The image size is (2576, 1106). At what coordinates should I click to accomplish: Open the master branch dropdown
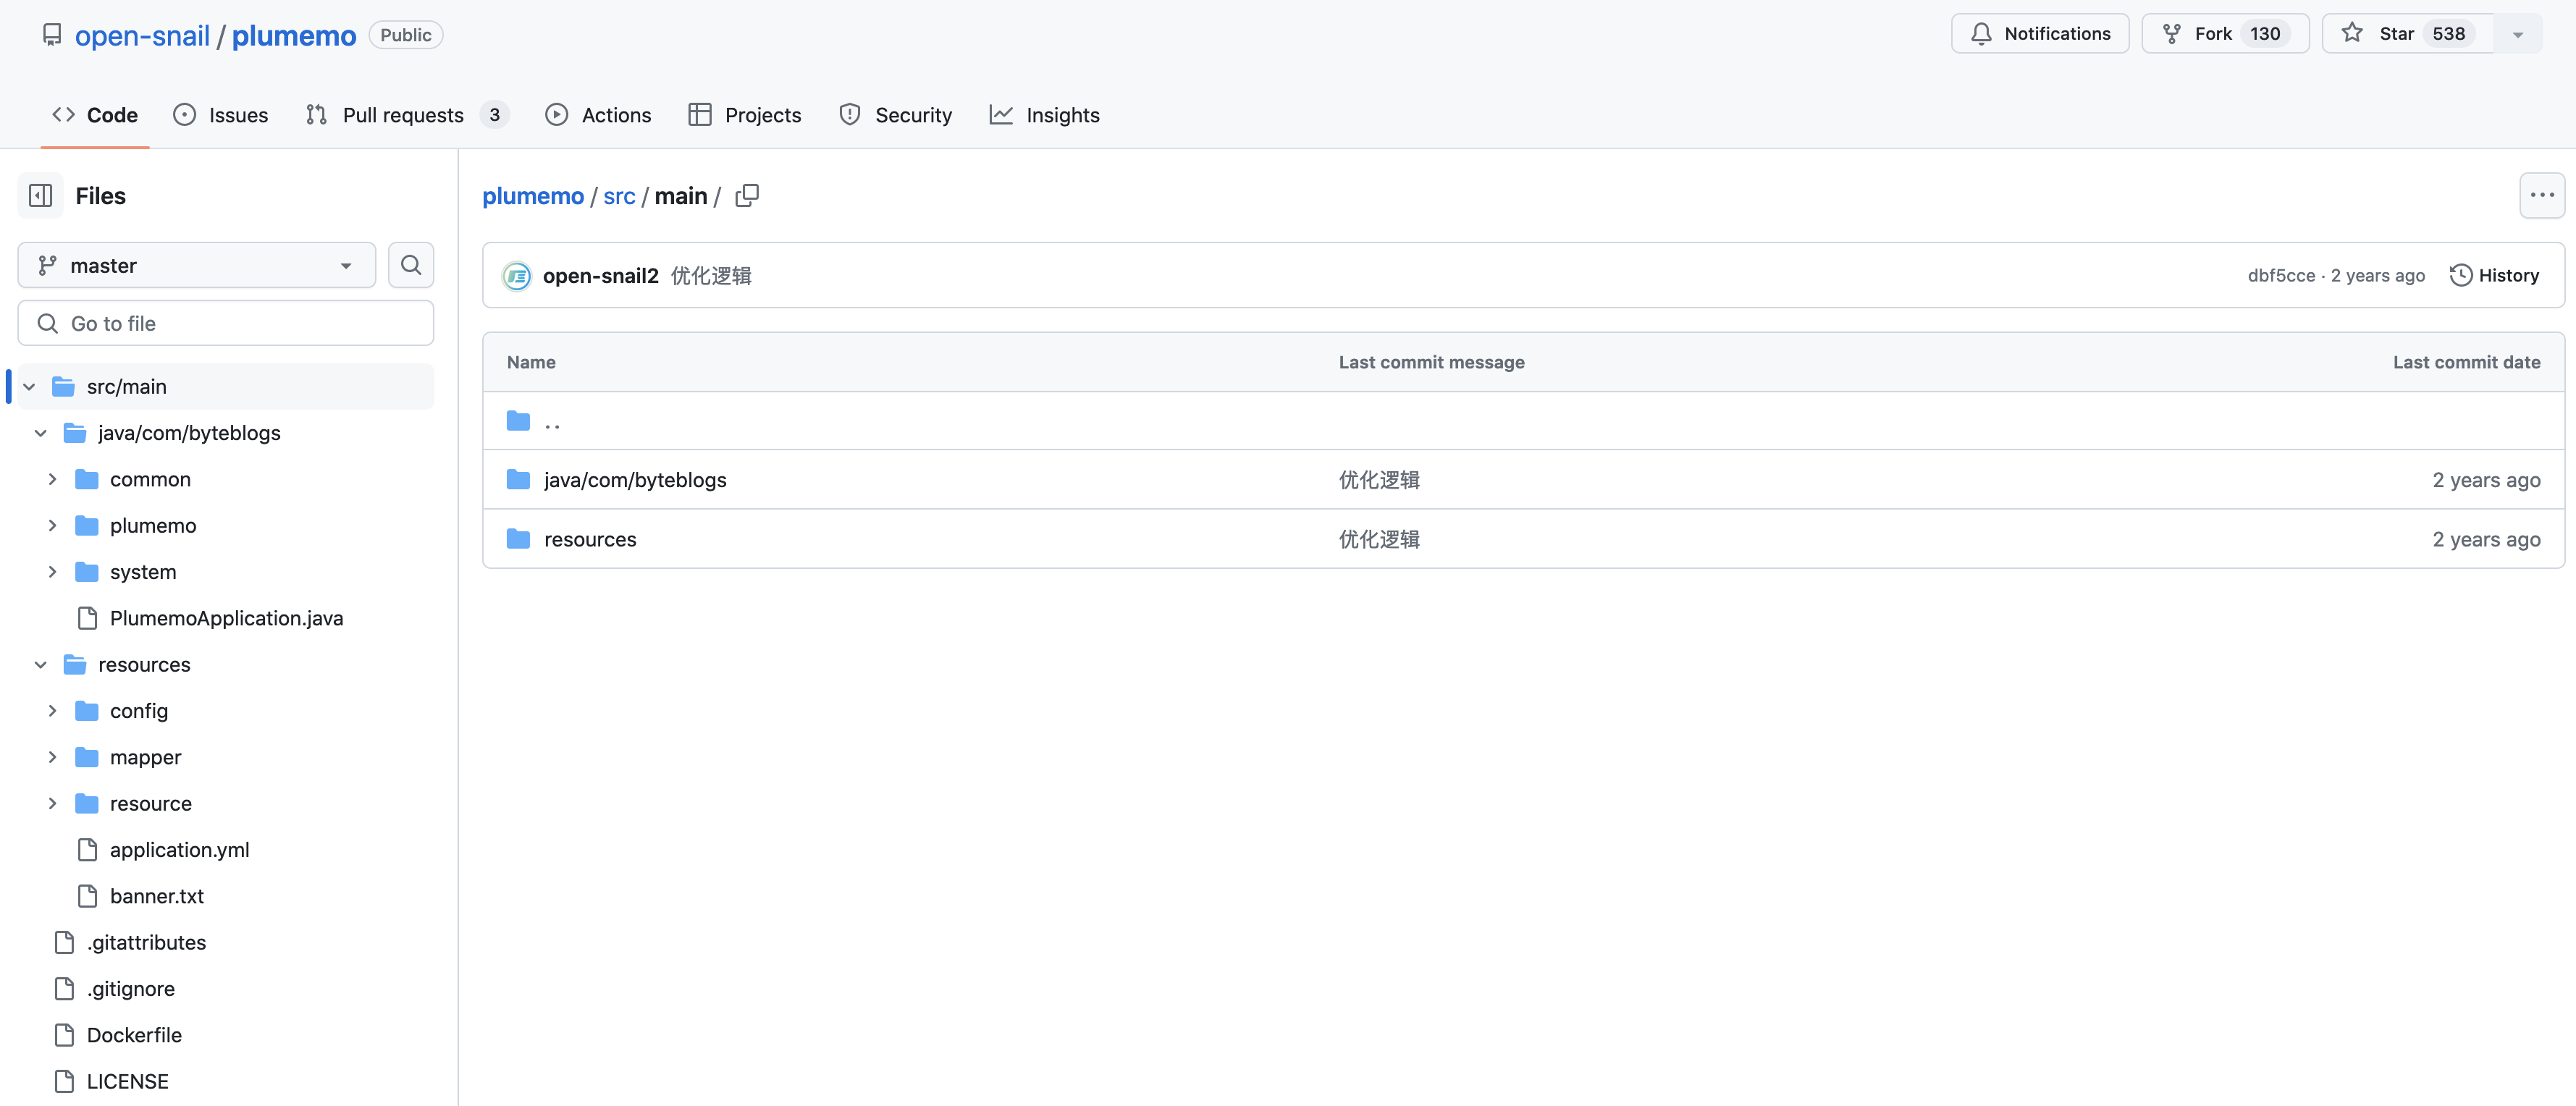196,265
